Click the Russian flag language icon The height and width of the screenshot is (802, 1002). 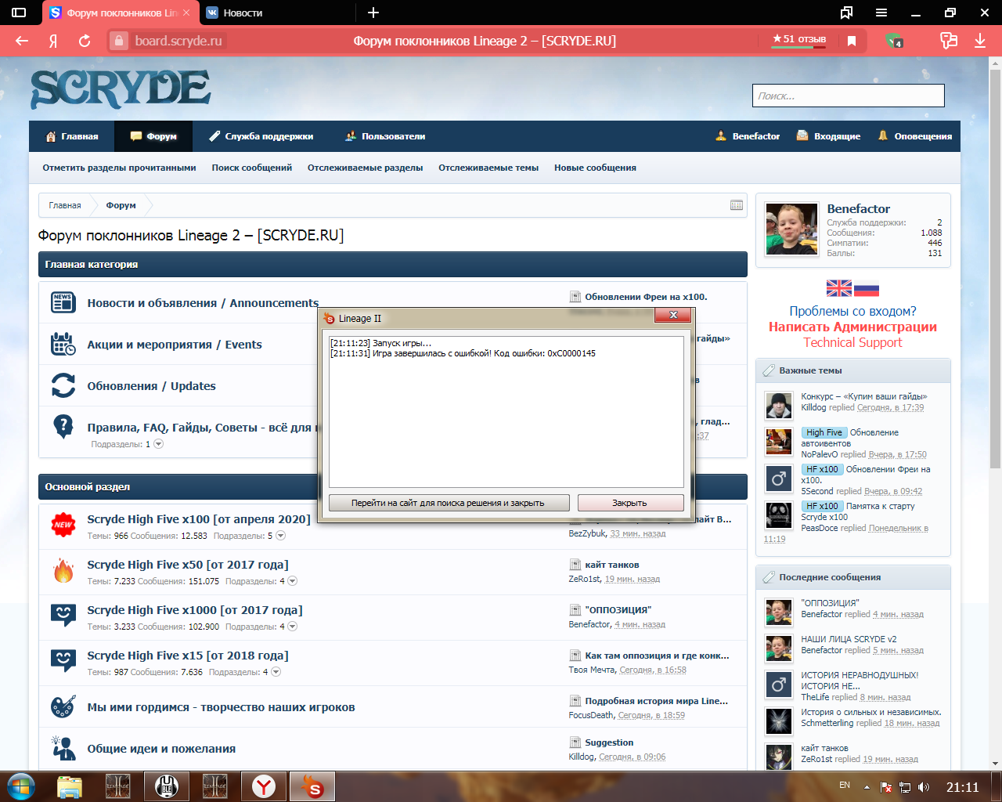click(867, 288)
